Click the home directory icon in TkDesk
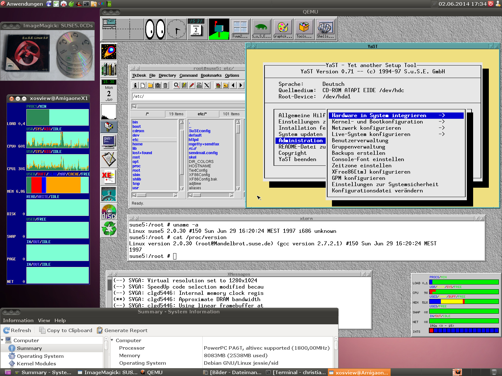This screenshot has width=502, height=376. pyautogui.click(x=218, y=85)
